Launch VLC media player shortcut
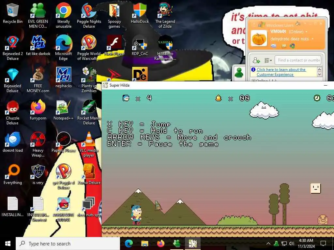 89,145
